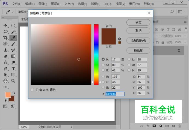
Task: Open the Layers panel flyout menu
Action: (x=185, y=22)
